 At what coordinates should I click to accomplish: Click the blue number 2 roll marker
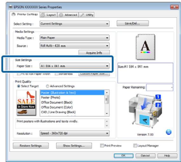[158, 105]
